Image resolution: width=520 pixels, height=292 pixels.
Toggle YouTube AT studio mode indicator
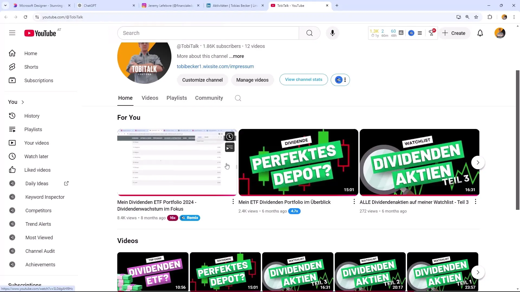[x=58, y=29]
